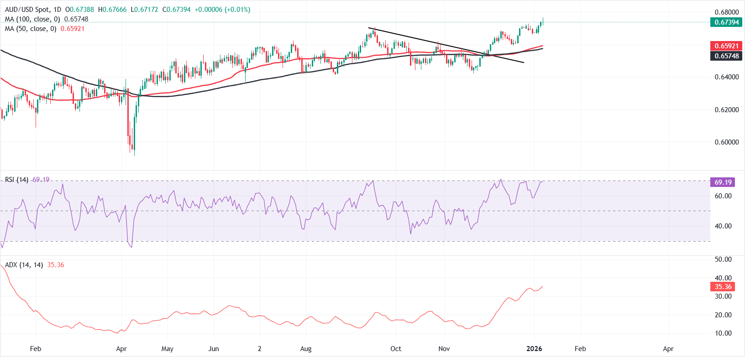The width and height of the screenshot is (745, 357).
Task: Select the 1D interval label
Action: 57,10
